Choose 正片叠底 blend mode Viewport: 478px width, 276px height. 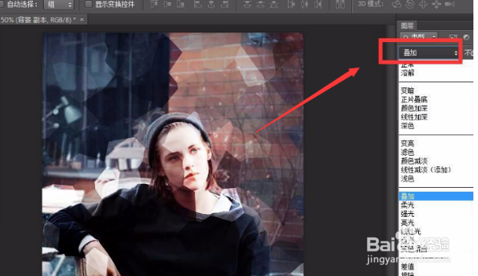tap(414, 100)
